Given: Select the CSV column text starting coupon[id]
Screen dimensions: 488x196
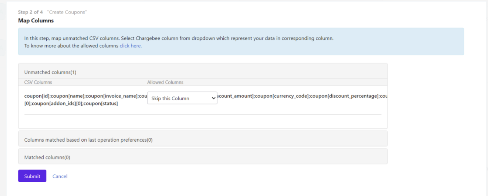Looking at the screenshot, I should tap(37, 96).
